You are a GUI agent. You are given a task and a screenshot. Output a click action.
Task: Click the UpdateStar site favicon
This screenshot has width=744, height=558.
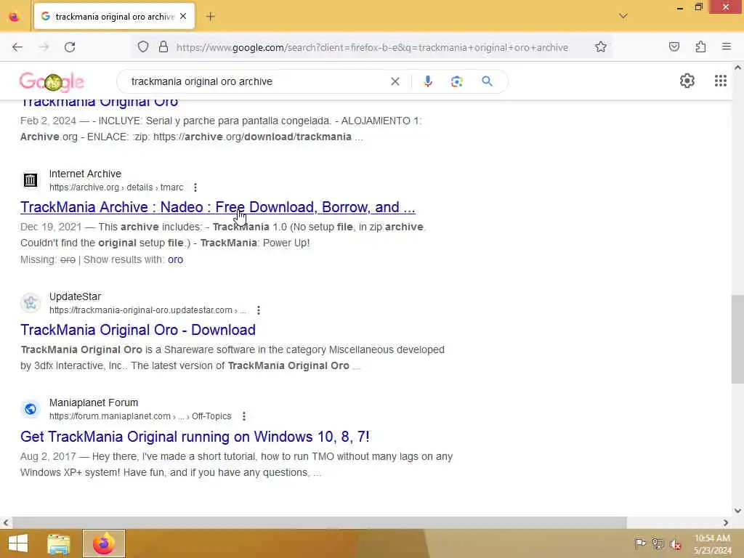31,302
